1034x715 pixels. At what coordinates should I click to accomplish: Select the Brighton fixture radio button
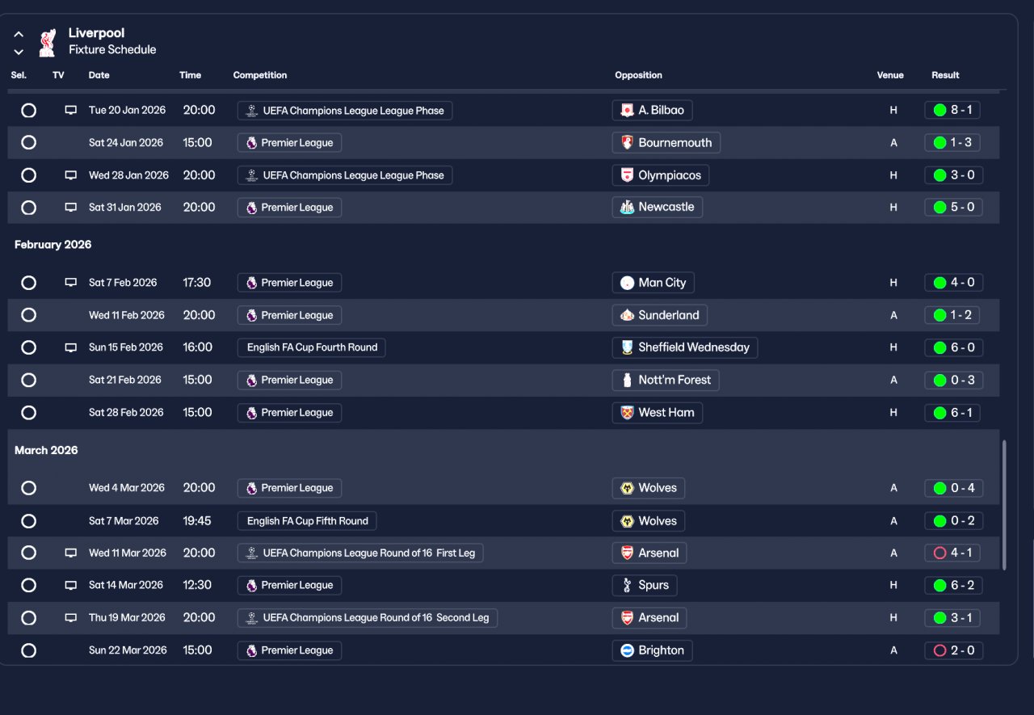[x=29, y=650]
